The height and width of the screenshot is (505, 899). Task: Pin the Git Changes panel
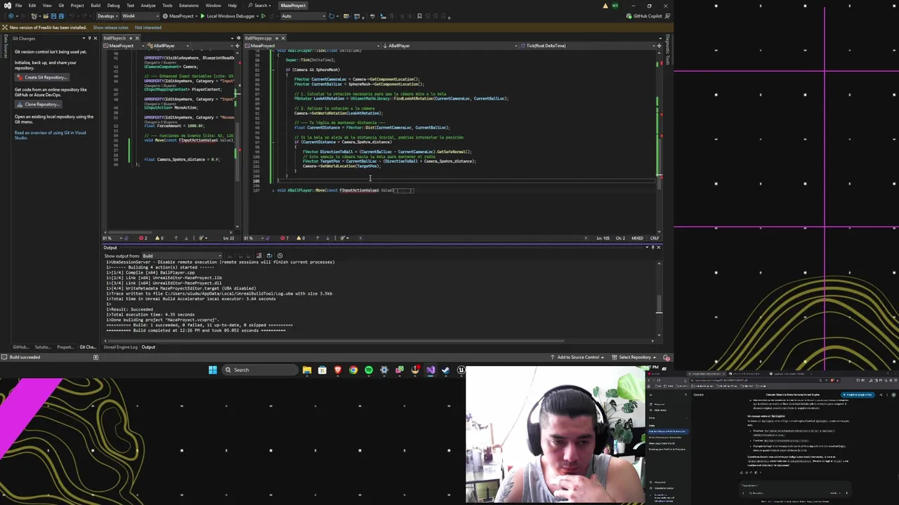[x=90, y=39]
